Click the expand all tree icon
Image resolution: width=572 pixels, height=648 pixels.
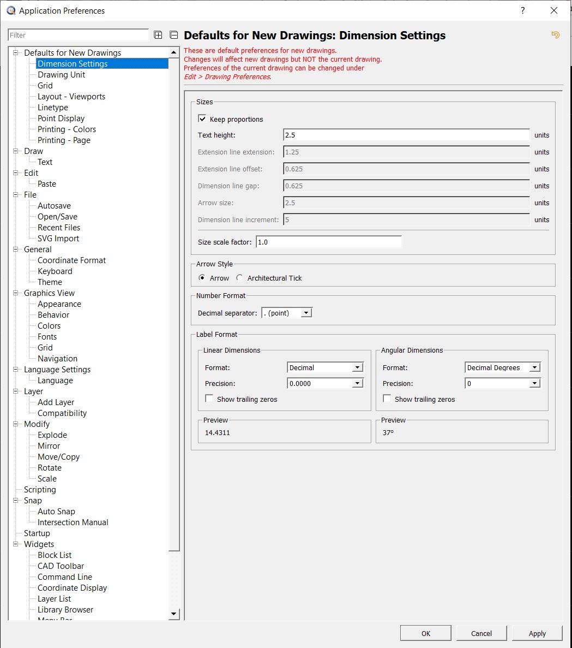pyautogui.click(x=158, y=35)
